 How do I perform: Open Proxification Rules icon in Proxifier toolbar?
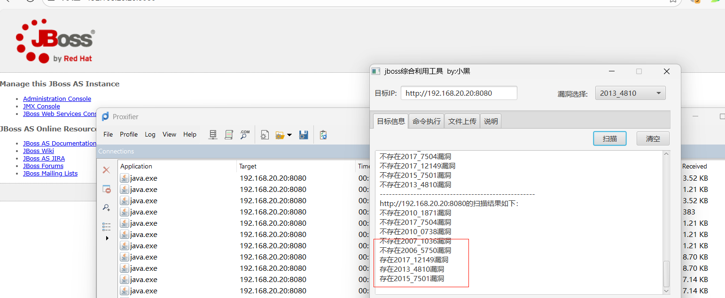tap(229, 135)
